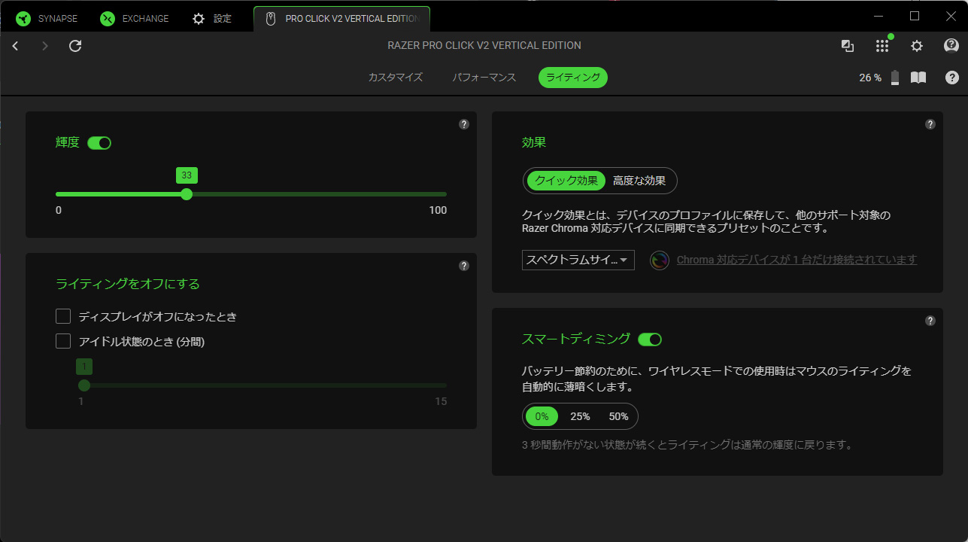Open settings via the header gear icon
The width and height of the screenshot is (968, 542).
[x=917, y=46]
